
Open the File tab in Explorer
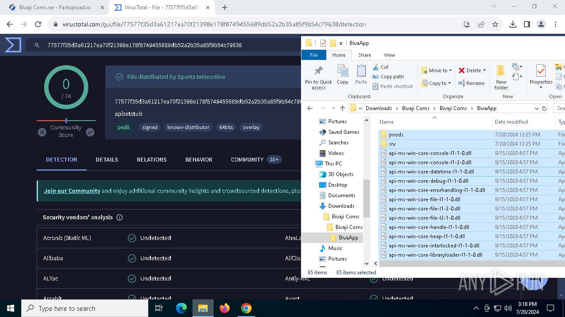[x=314, y=55]
